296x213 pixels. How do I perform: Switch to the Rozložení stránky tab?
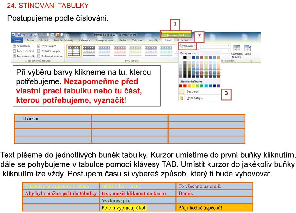point(64,41)
